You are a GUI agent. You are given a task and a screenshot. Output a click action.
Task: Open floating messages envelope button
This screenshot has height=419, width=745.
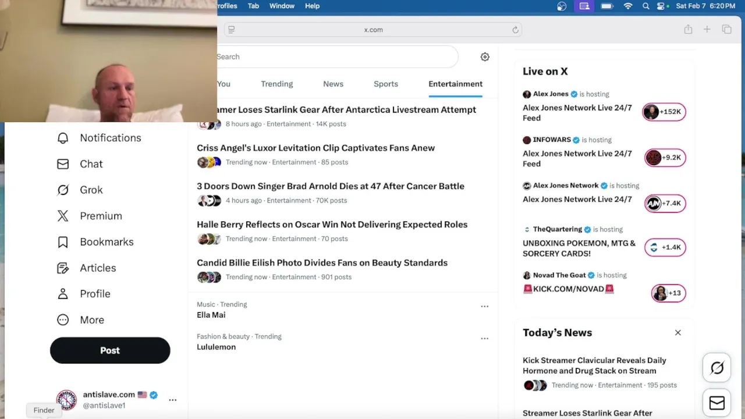717,403
